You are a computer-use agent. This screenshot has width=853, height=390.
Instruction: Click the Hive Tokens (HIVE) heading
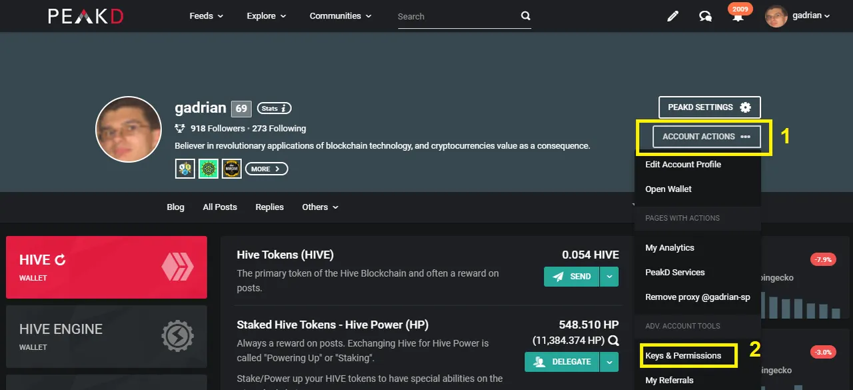click(x=285, y=255)
